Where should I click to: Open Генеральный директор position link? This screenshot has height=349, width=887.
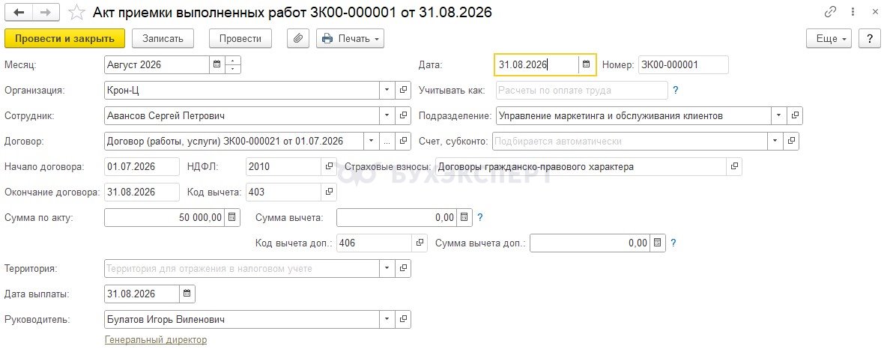tap(156, 340)
